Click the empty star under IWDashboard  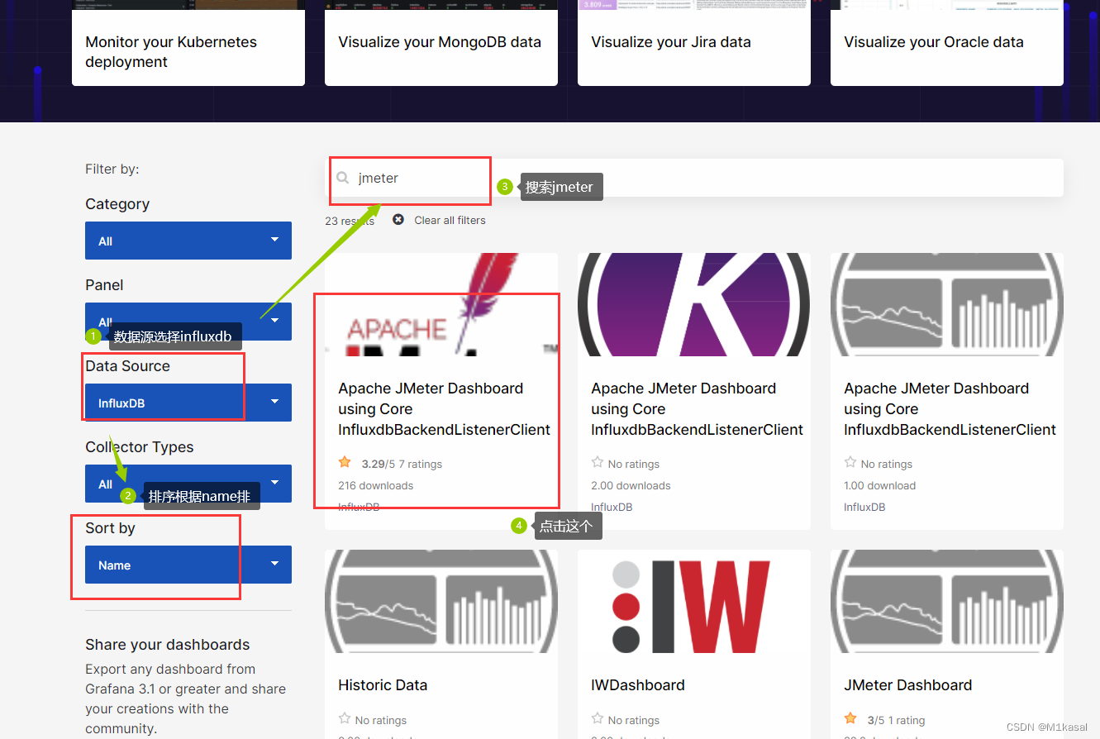coord(598,719)
